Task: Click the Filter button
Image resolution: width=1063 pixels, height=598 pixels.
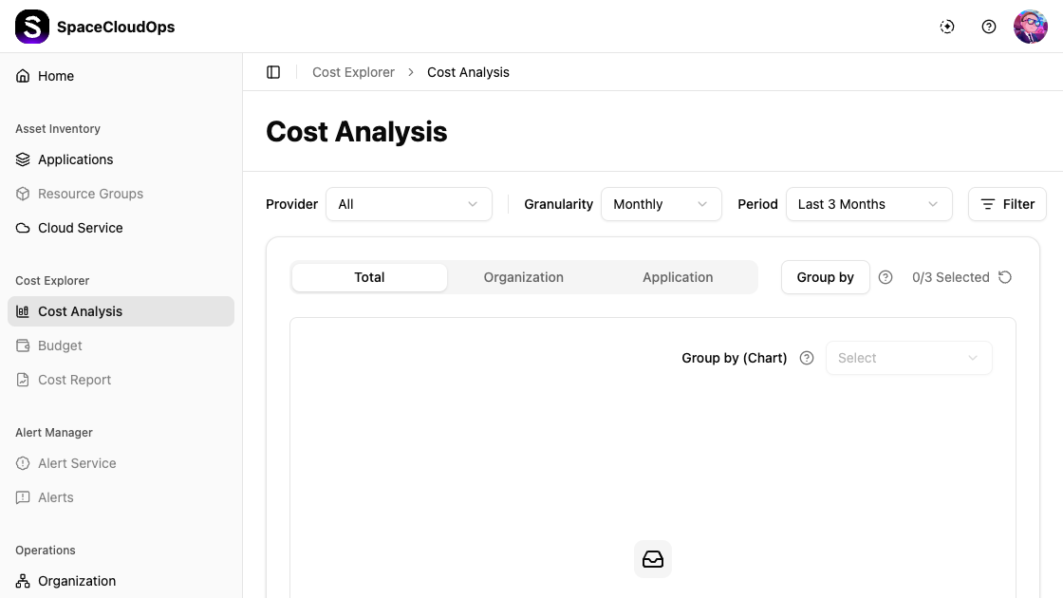Action: click(1007, 204)
